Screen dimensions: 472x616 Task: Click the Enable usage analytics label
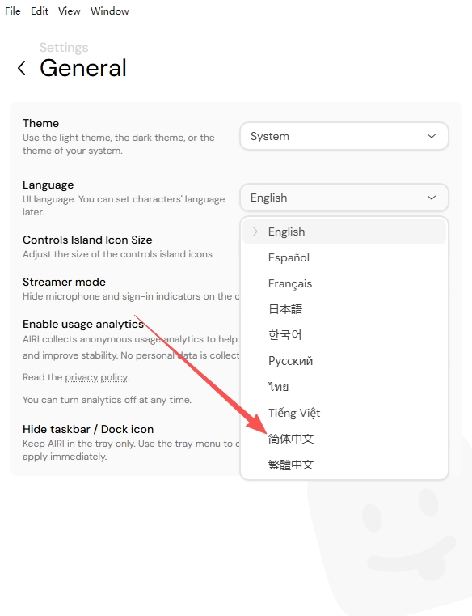pyautogui.click(x=82, y=324)
